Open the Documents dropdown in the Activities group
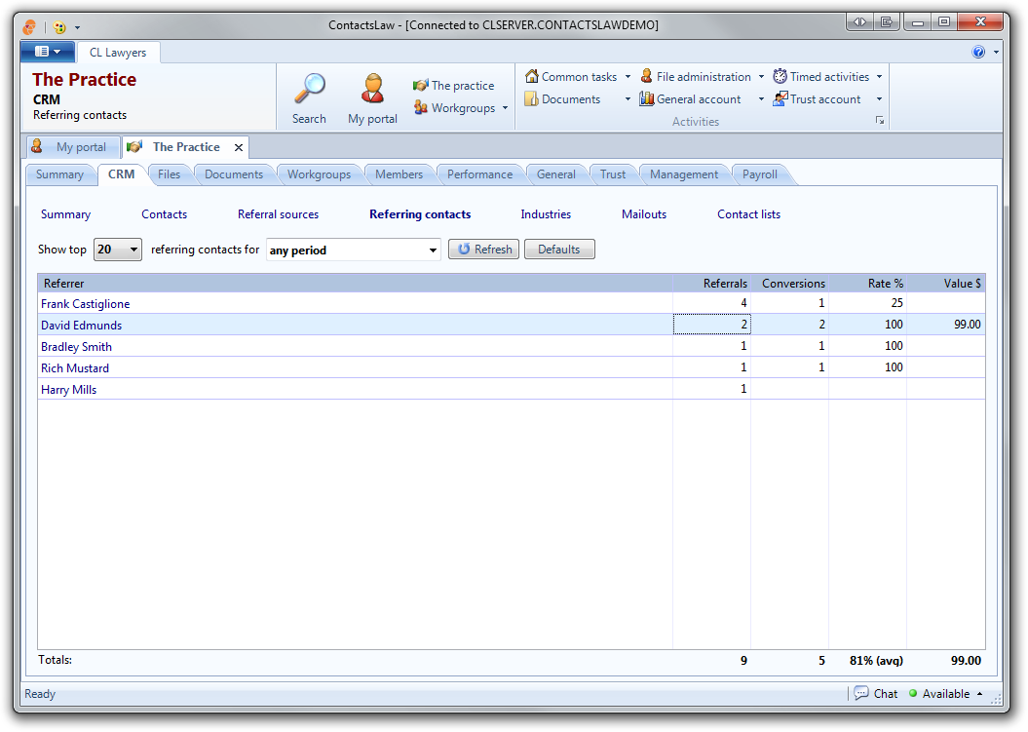 (x=628, y=99)
